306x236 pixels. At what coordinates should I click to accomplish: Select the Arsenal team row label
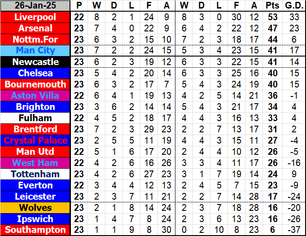click(35, 28)
